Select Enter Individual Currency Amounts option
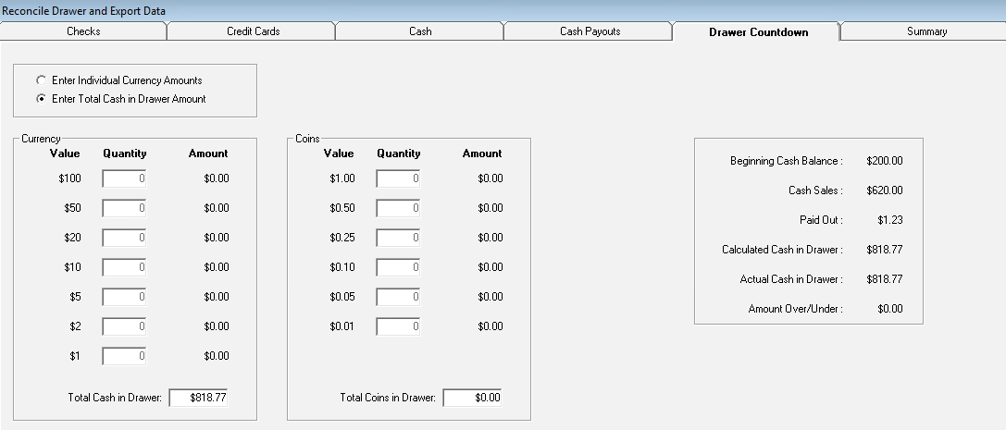The width and height of the screenshot is (1006, 430). pos(41,80)
